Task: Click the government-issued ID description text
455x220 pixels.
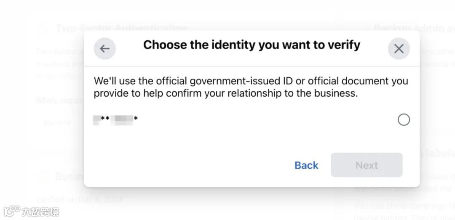Action: point(251,87)
